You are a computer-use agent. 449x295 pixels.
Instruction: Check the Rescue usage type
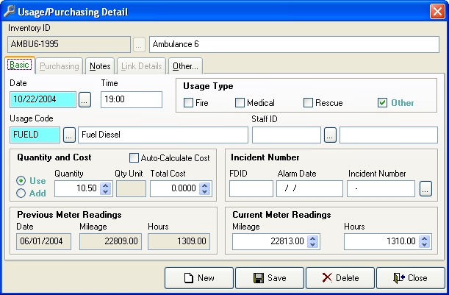[x=308, y=103]
